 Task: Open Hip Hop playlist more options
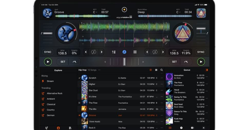[99, 70]
